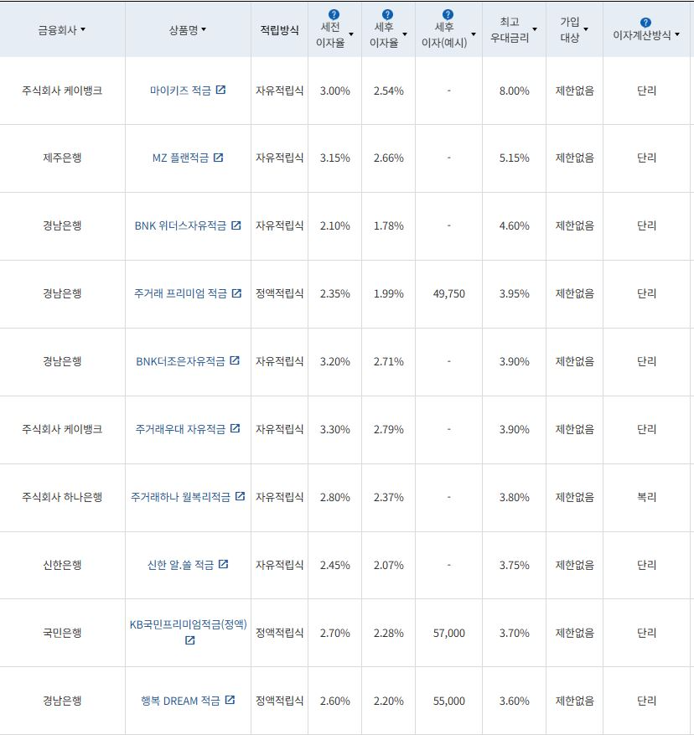Click the 1.78% after-tax rate value
The width and height of the screenshot is (694, 735).
(x=388, y=226)
